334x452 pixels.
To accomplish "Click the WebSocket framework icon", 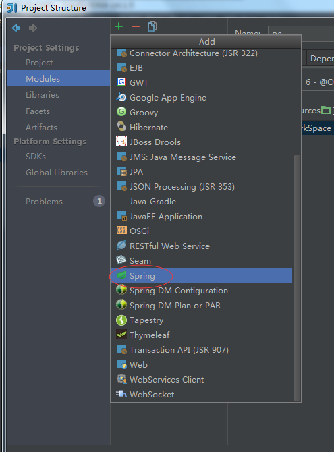I will click(121, 394).
